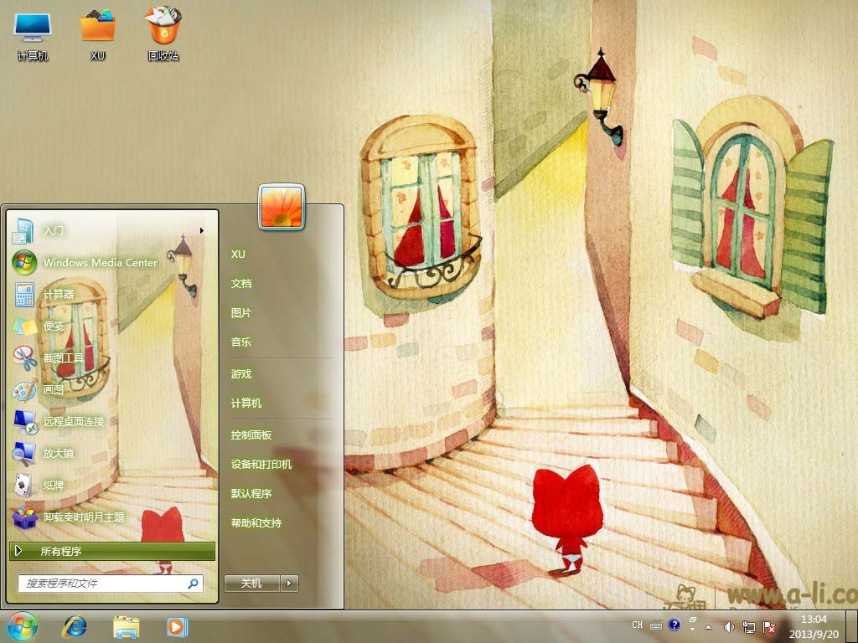
Task: Expand the Getting Started (入门) submenu arrow
Action: 202,231
